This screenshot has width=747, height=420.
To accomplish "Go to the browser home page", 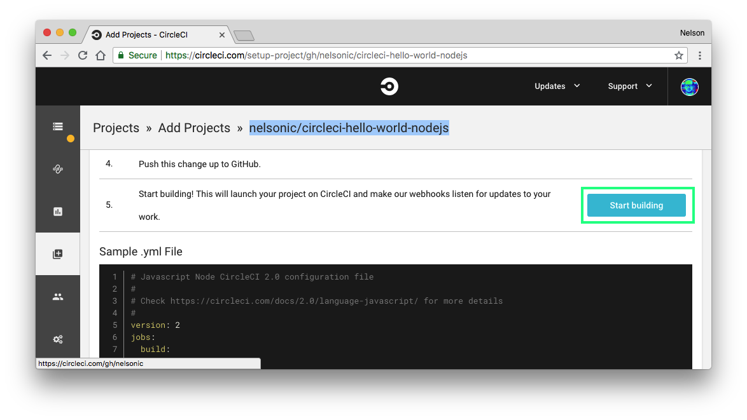I will (101, 55).
